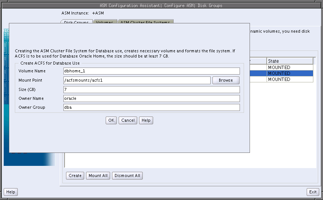Select the highlighted MOUNTED state row
323x200 pixels.
click(290, 73)
